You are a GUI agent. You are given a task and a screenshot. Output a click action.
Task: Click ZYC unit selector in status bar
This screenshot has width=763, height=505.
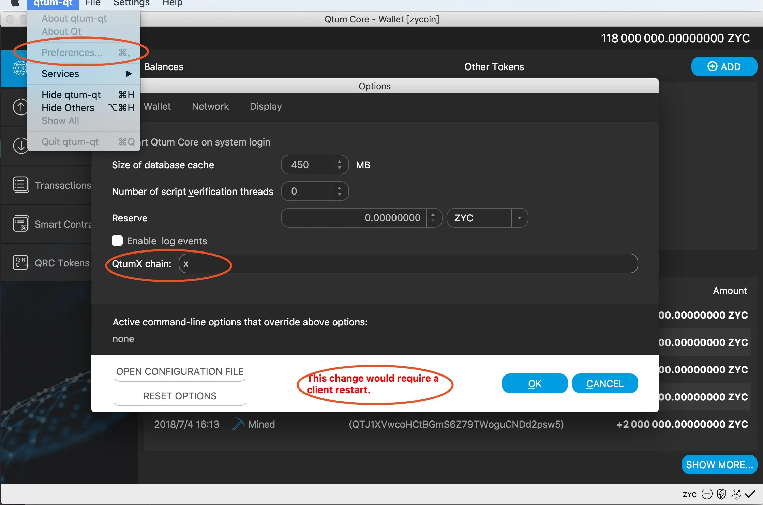(689, 494)
